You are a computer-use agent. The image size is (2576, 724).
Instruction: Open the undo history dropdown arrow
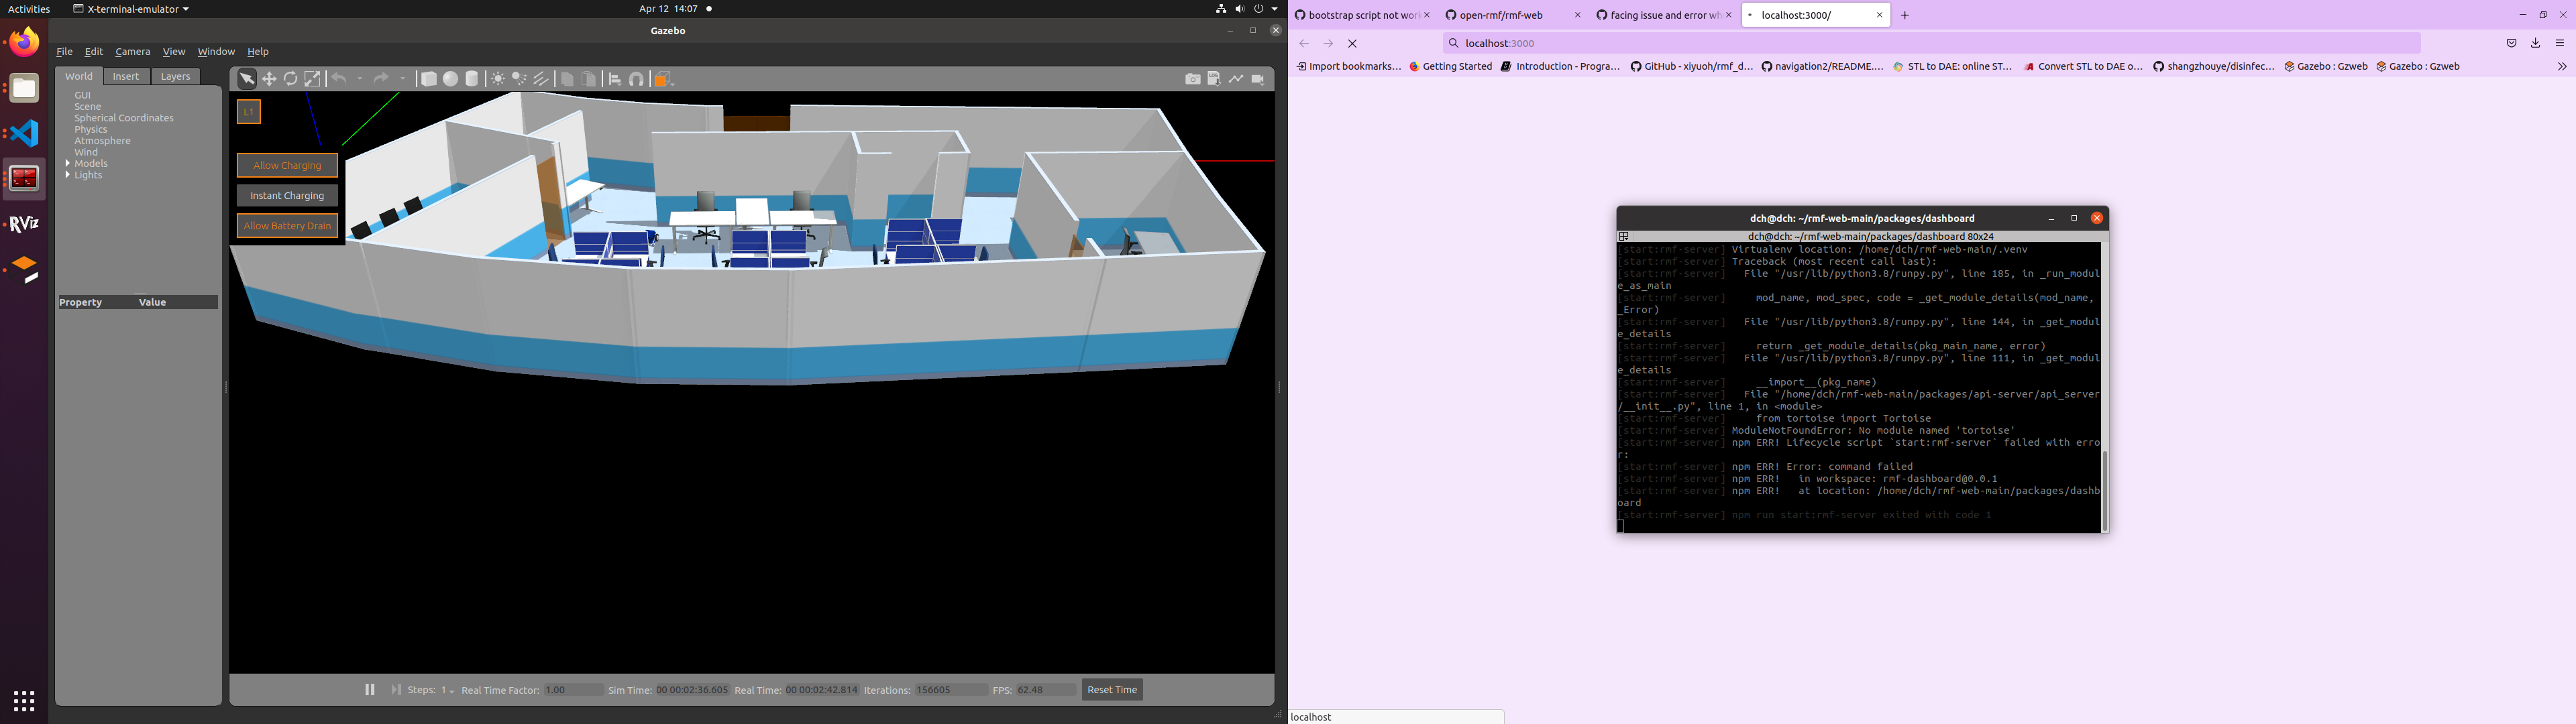(x=360, y=79)
